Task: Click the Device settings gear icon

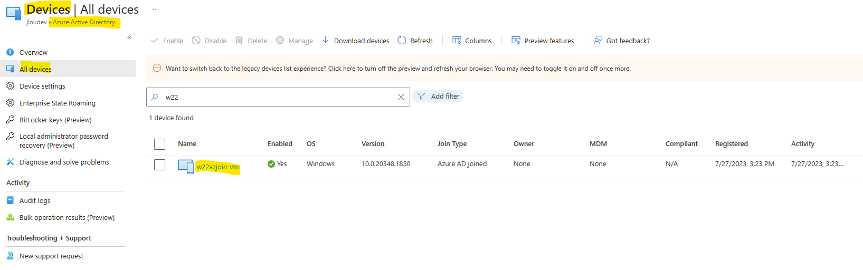Action: coord(10,86)
